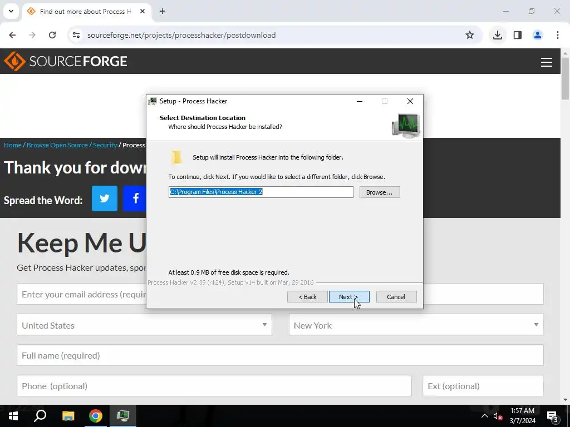View site information icon in address bar

[76, 35]
